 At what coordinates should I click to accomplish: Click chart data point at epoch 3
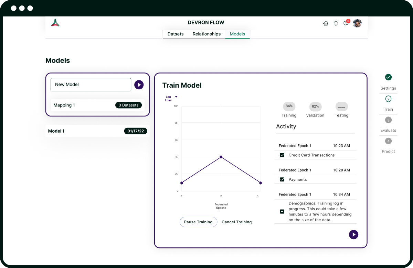pos(261,183)
